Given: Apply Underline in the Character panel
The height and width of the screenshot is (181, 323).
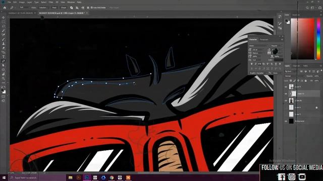Looking at the screenshot, I should click(x=276, y=64).
